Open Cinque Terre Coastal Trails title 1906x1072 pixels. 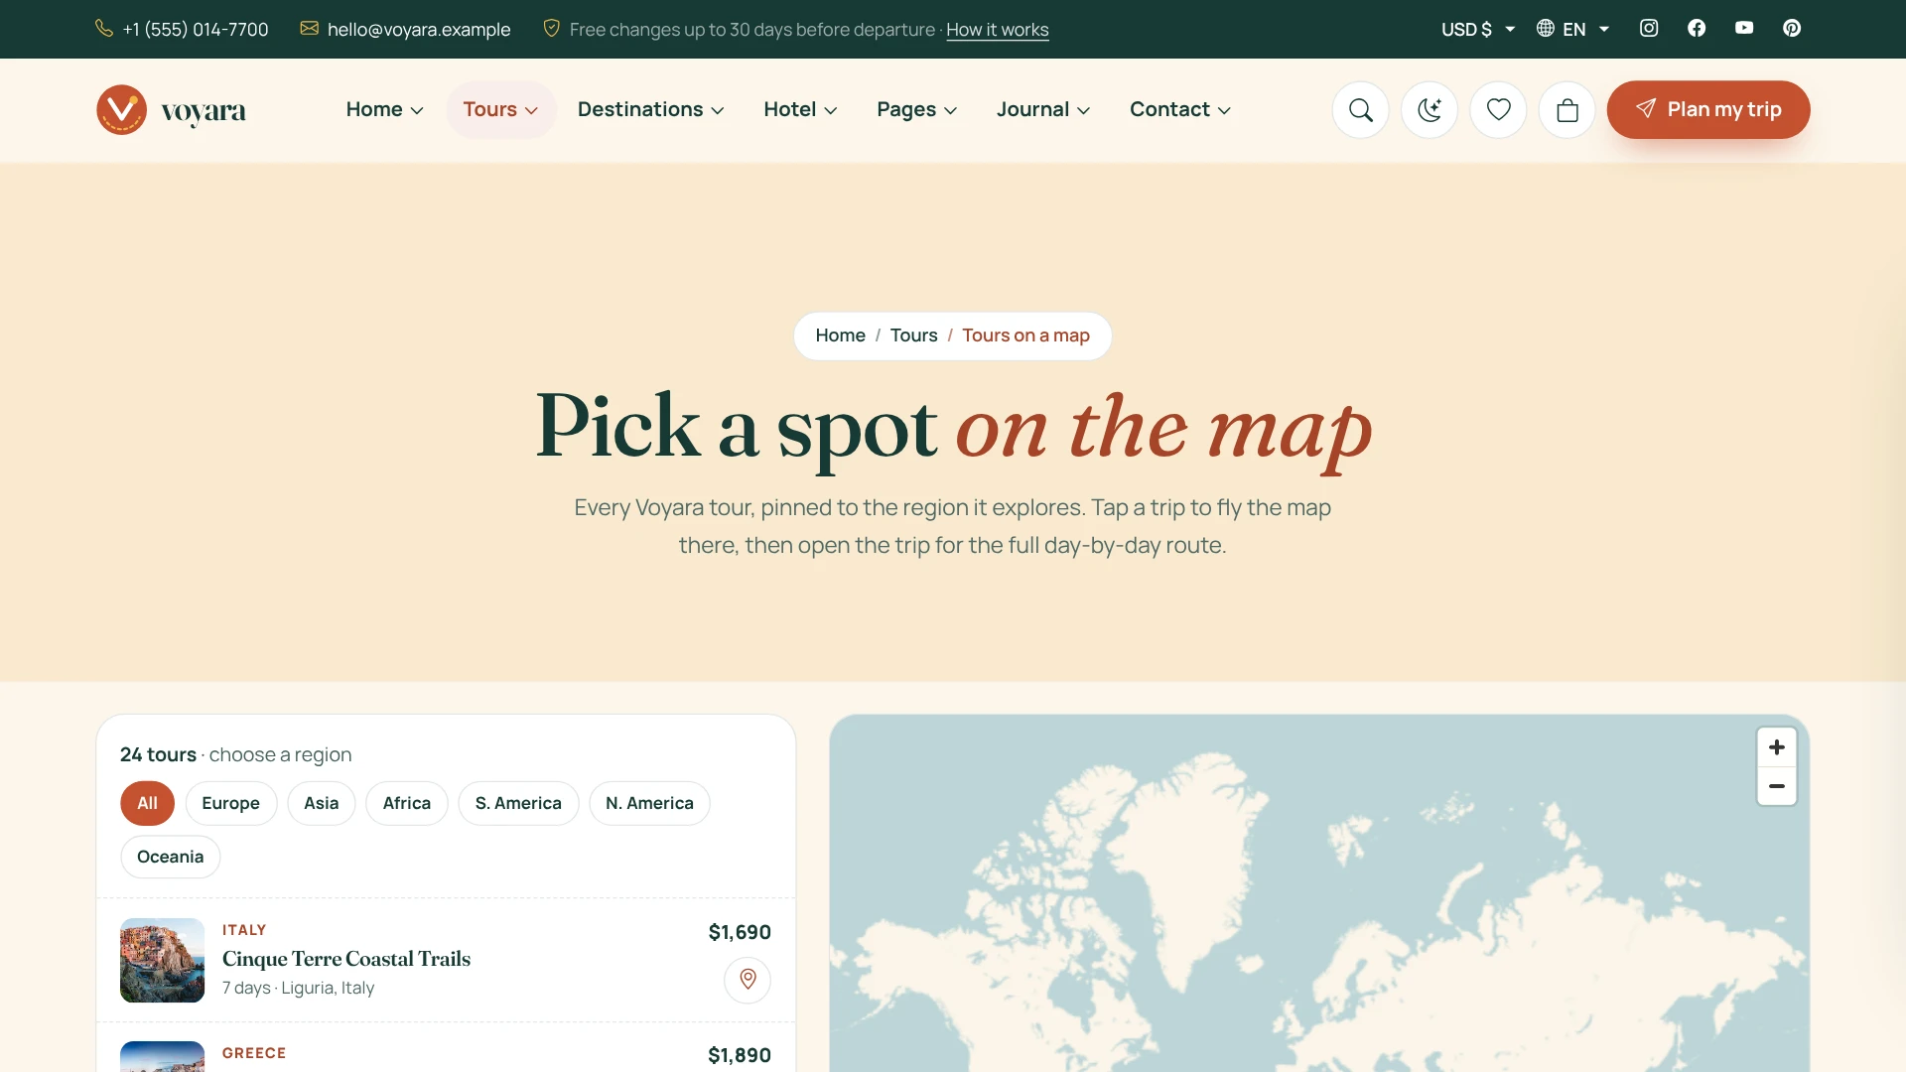tap(346, 960)
